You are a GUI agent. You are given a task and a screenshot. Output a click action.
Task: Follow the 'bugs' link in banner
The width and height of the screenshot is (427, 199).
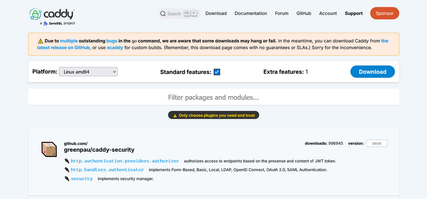[112, 41]
